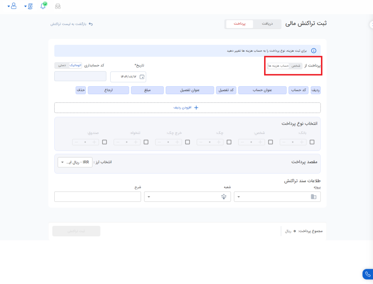Add a new row with افزودن ردیف
373x284 pixels.
coord(187,108)
